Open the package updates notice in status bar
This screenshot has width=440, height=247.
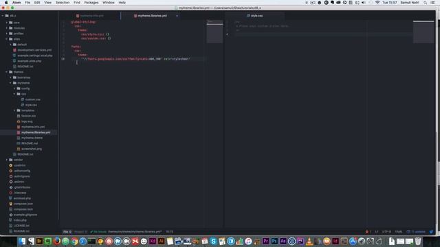click(416, 232)
